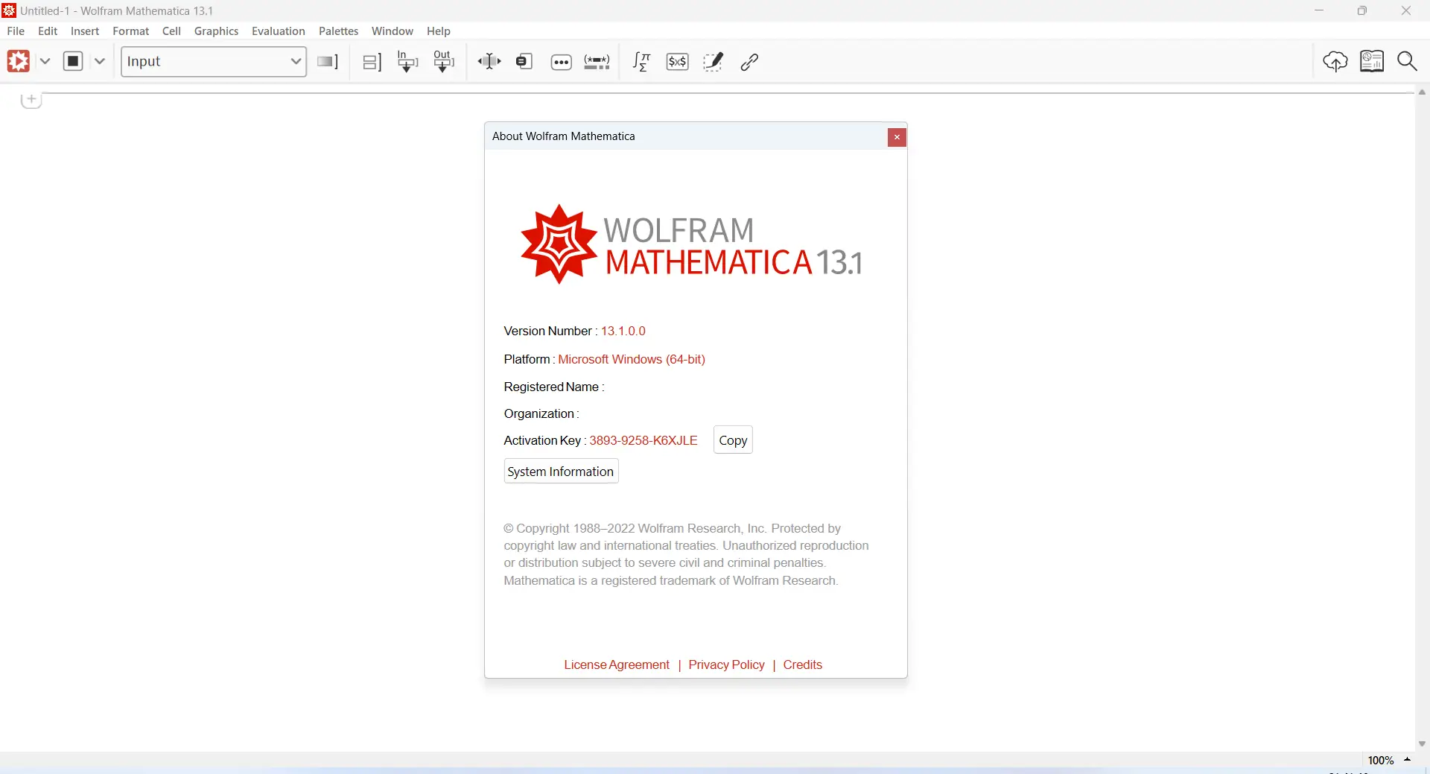Click the System Information button
Image resolution: width=1430 pixels, height=774 pixels.
[561, 472]
